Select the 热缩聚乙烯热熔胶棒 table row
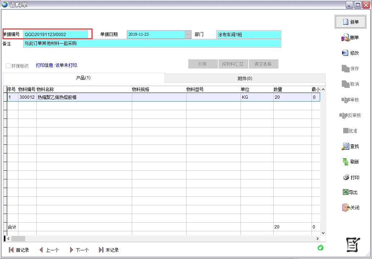372x259 pixels. point(83,97)
